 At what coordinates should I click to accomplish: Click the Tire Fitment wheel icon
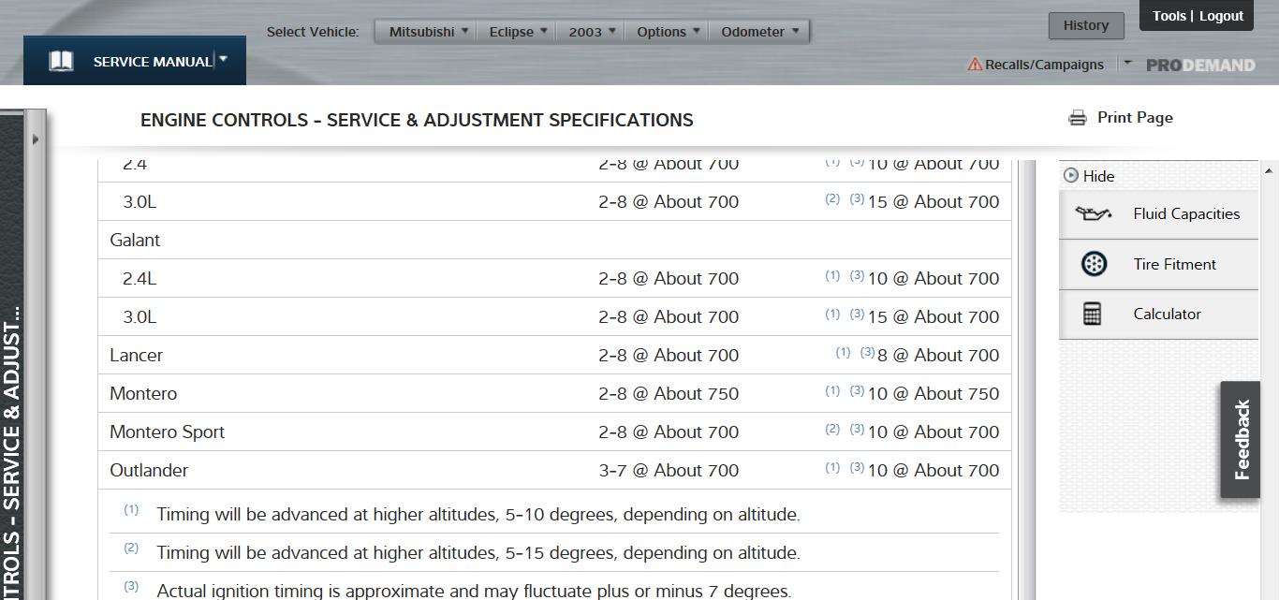[1093, 264]
